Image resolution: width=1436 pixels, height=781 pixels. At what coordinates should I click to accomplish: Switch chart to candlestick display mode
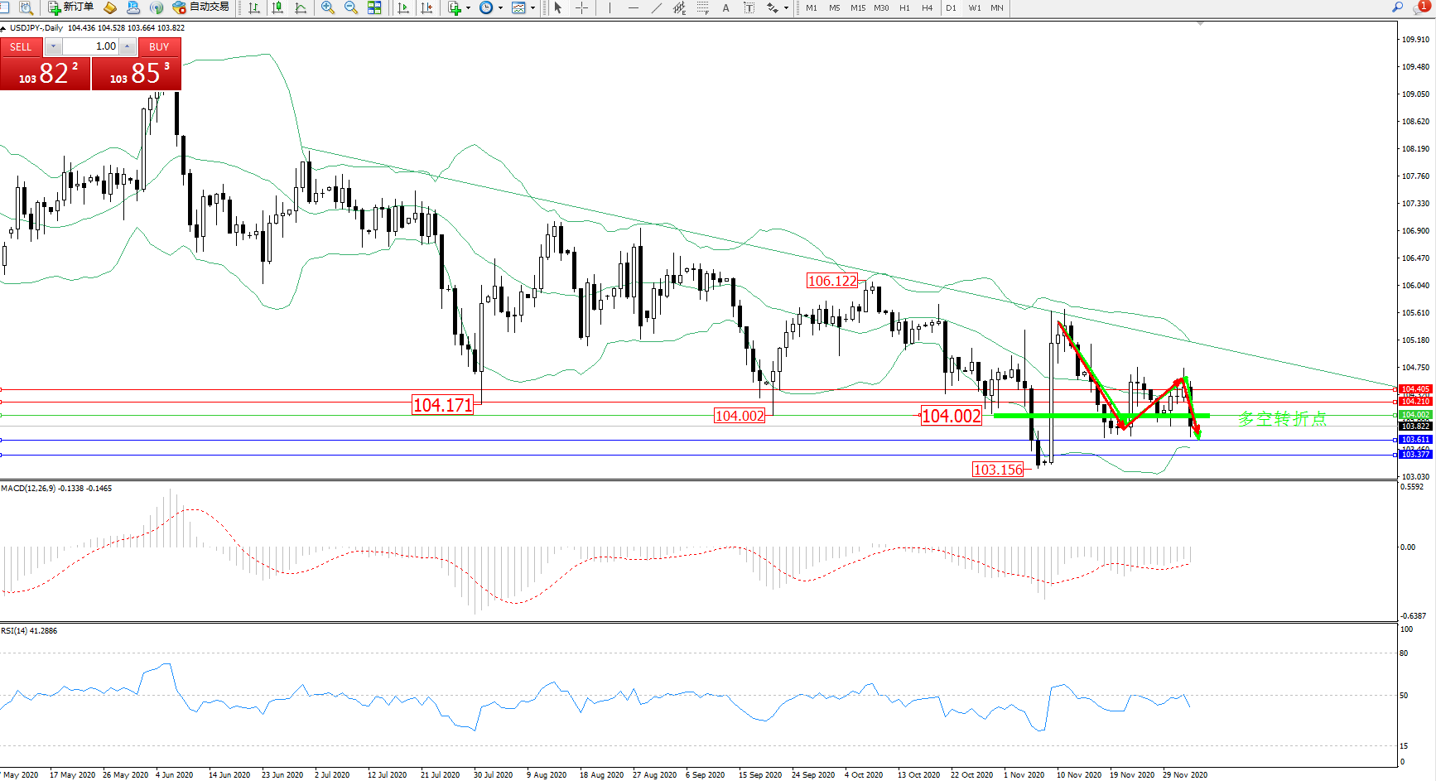(277, 7)
